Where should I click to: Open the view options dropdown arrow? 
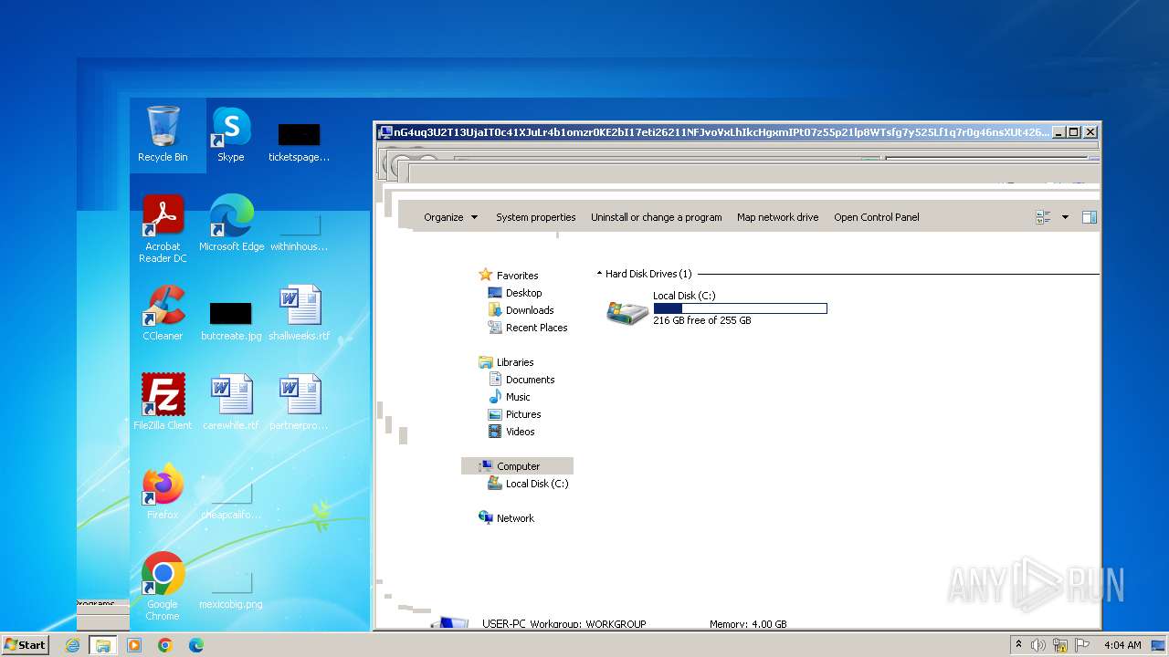(x=1065, y=217)
